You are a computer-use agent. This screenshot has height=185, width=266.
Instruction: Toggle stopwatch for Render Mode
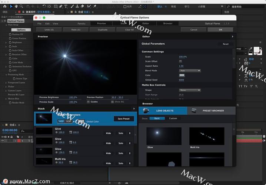(x=10, y=102)
